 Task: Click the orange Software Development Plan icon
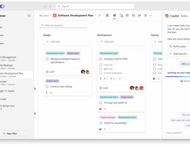click(x=55, y=15)
